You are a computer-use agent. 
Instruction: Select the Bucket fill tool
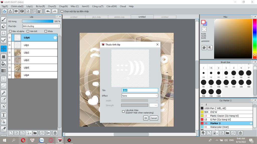[4, 64]
